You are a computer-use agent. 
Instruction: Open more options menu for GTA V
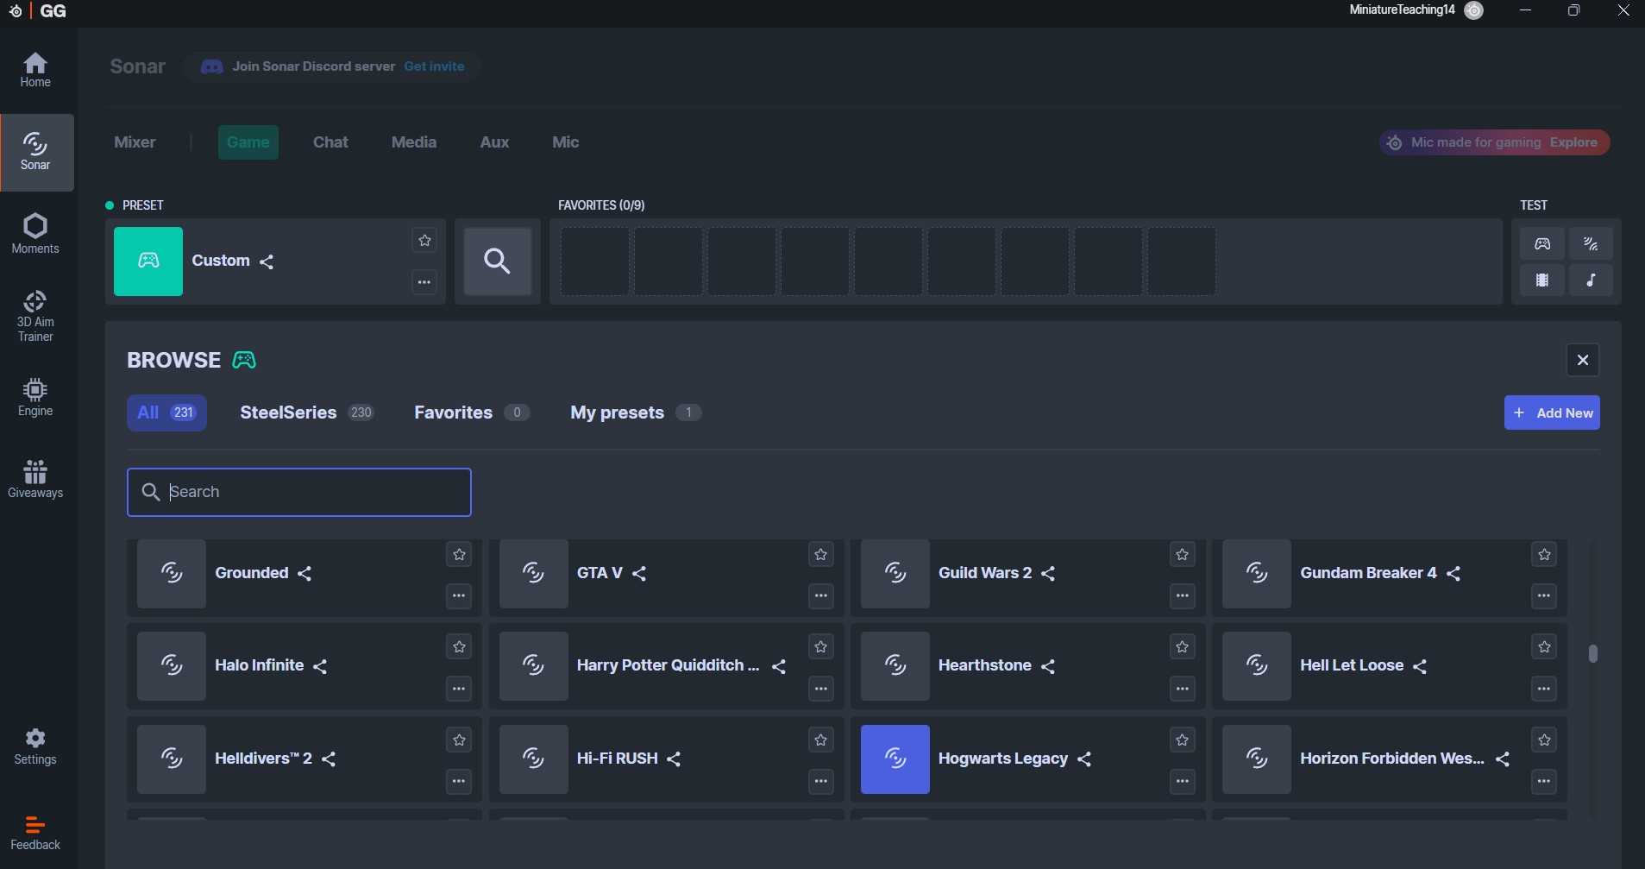(x=820, y=595)
